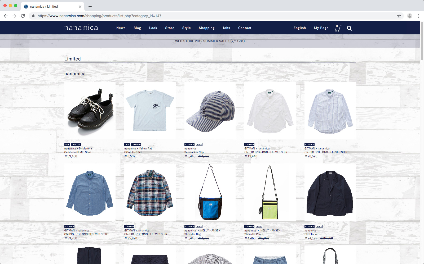Open the shopping cart icon

(338, 28)
